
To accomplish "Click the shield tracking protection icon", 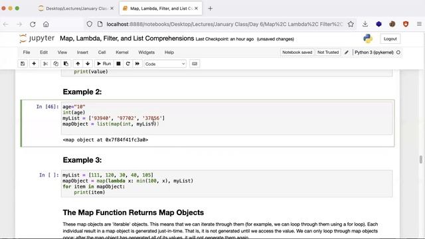I will coord(90,24).
